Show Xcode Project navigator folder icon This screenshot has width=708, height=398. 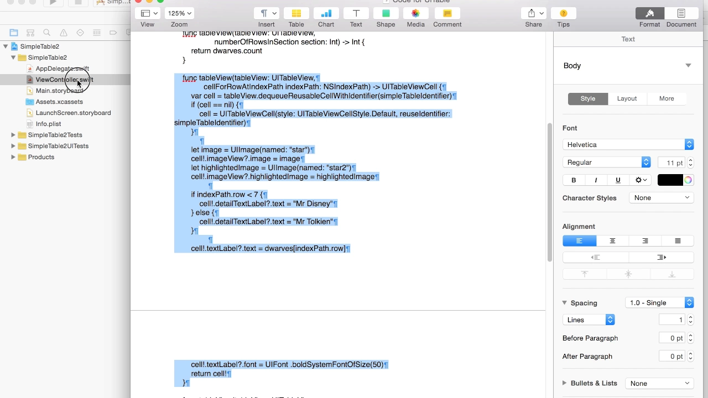pos(14,33)
